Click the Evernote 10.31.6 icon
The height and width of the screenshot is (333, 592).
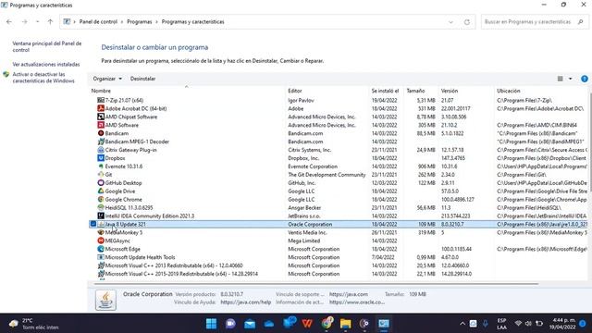click(101, 166)
